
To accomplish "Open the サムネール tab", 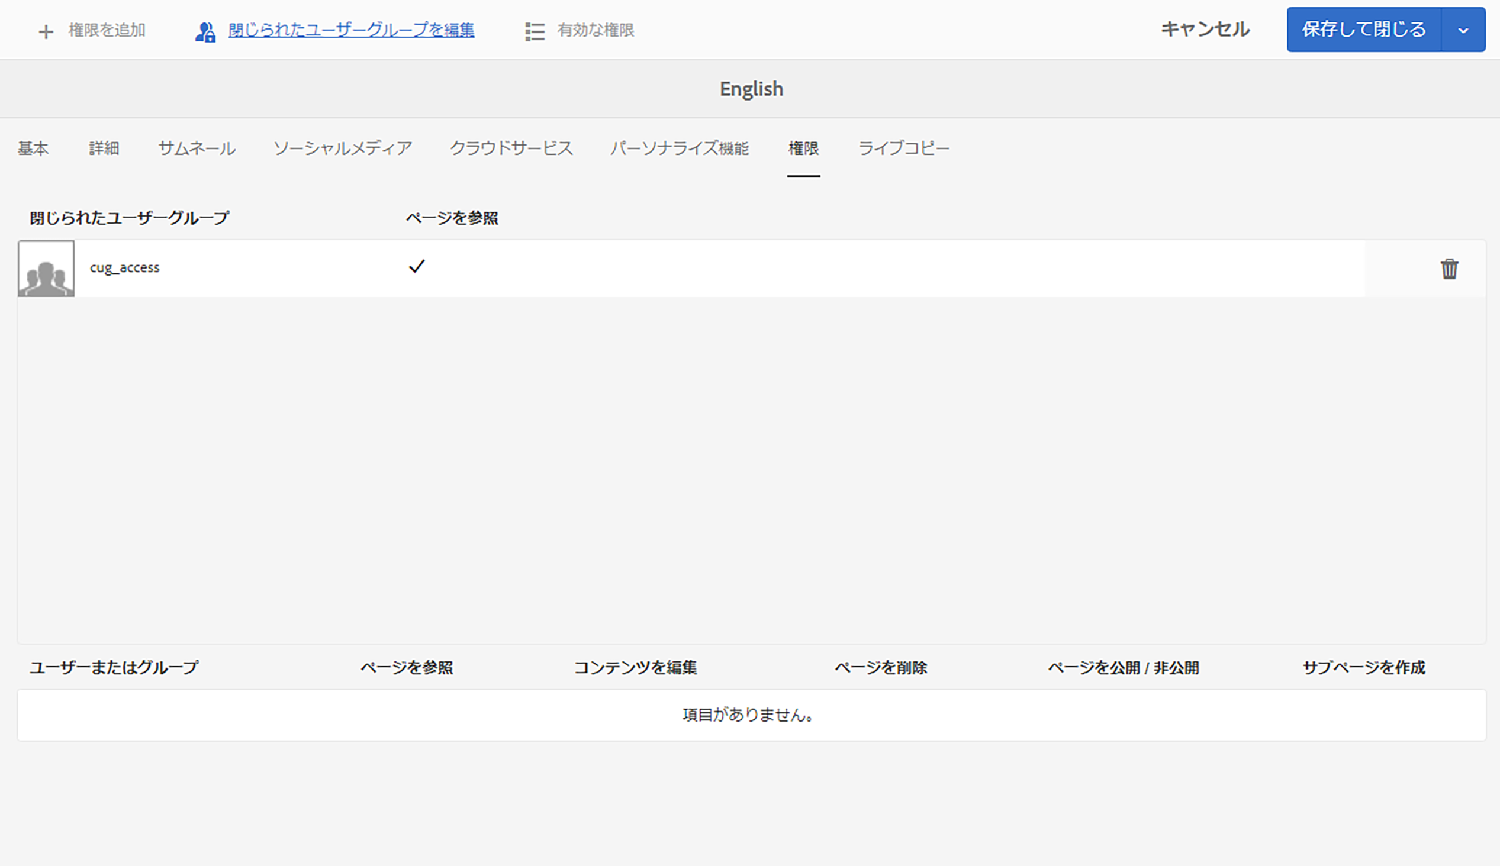I will click(x=197, y=148).
